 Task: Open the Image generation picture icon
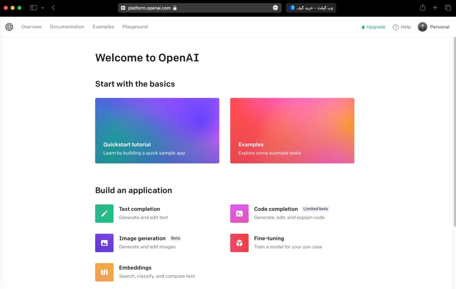click(x=104, y=243)
